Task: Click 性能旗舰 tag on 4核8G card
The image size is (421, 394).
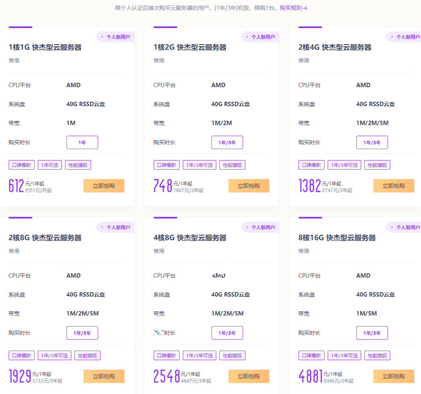Action: tap(232, 355)
